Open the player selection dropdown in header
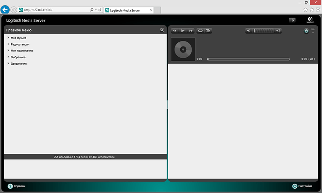This screenshot has width=322, height=193. (x=292, y=20)
